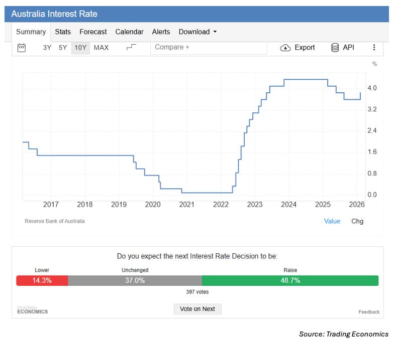Go to the Calendar tab
Screen dimensions: 393x340
click(x=129, y=32)
